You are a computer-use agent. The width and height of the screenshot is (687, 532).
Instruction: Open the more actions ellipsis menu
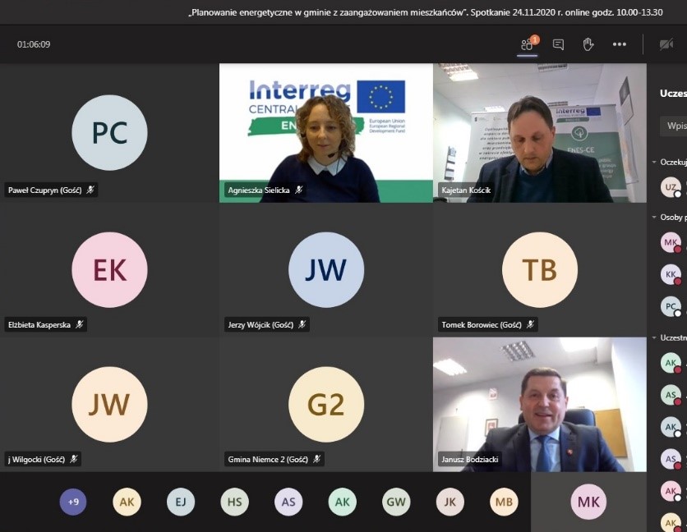(x=619, y=44)
